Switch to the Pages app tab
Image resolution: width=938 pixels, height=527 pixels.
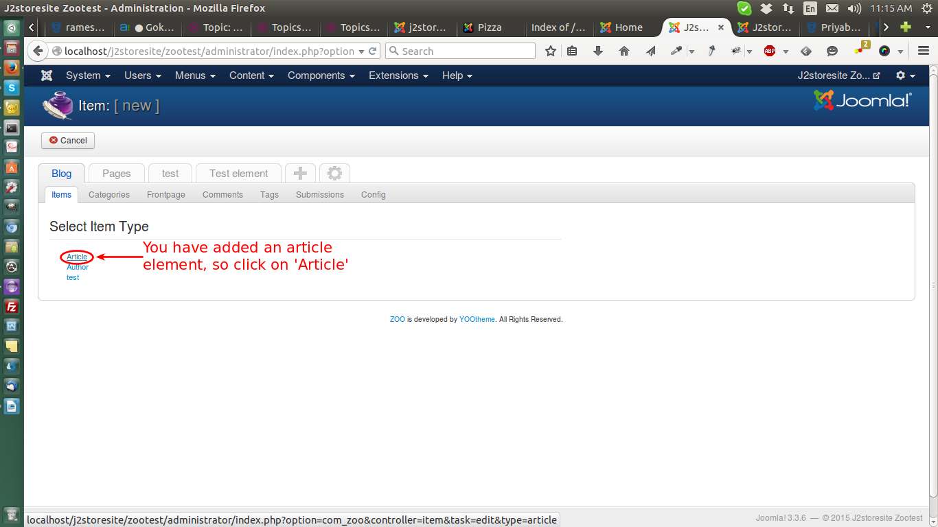(116, 174)
